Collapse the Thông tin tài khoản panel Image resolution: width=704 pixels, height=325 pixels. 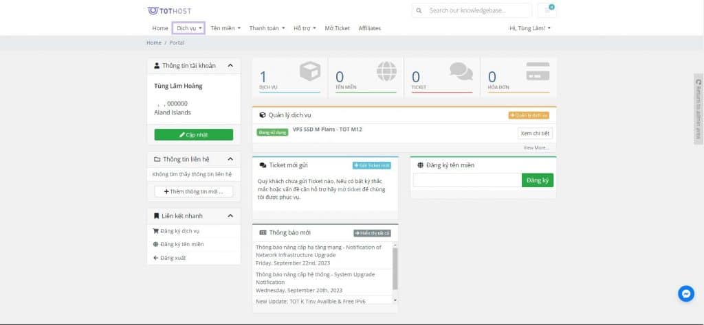click(x=230, y=65)
